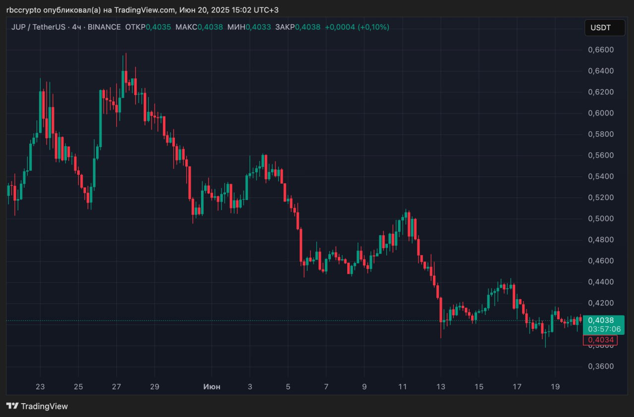Click the МАКС high value 0,4038
This screenshot has width=634, height=417.
[210, 27]
